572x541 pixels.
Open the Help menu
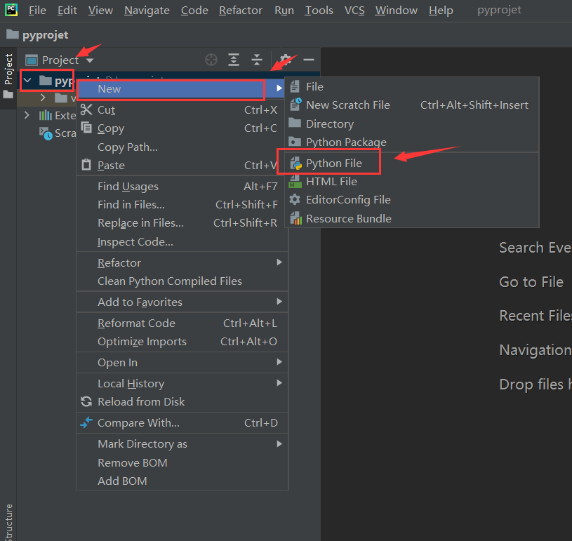coord(441,11)
